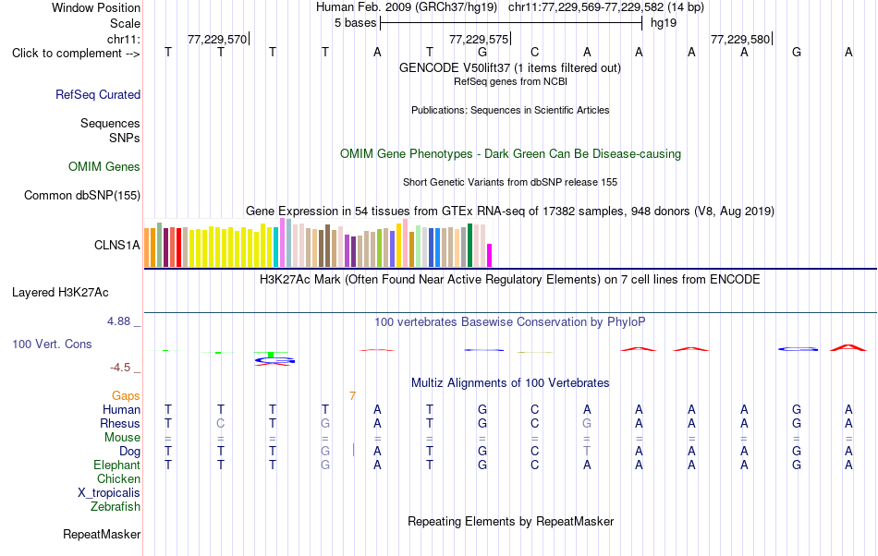Click the 4.88 PhyloP upper scale value

coord(118,321)
